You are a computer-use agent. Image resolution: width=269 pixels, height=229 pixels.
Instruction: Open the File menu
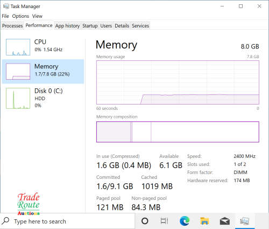(5, 16)
